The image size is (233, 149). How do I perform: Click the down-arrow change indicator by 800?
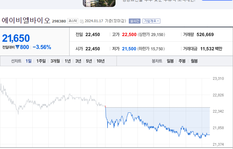(18, 47)
